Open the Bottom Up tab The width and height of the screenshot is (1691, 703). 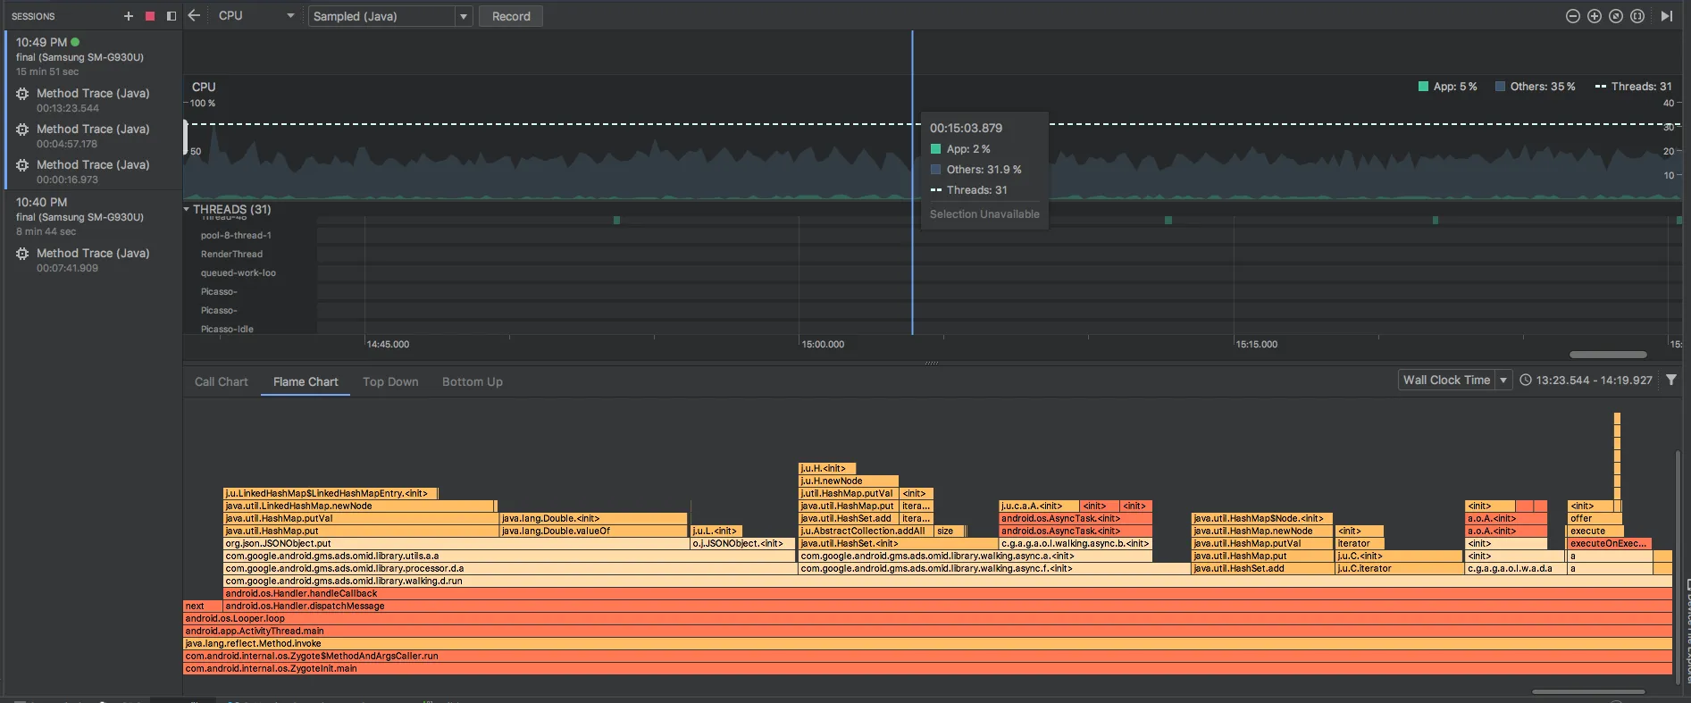473,381
